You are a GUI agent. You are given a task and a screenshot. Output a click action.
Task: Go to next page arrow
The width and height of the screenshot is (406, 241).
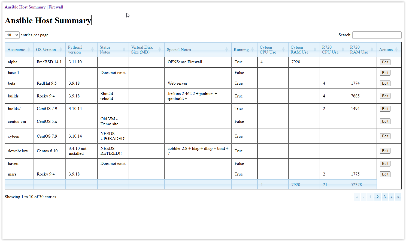[391, 197]
